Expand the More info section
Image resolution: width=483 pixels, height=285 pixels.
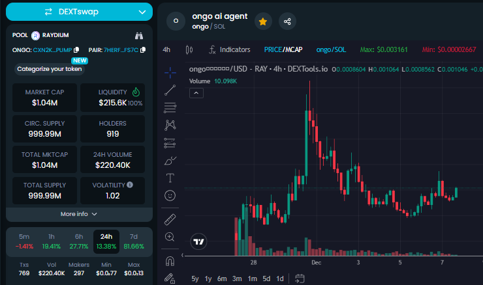coord(79,214)
